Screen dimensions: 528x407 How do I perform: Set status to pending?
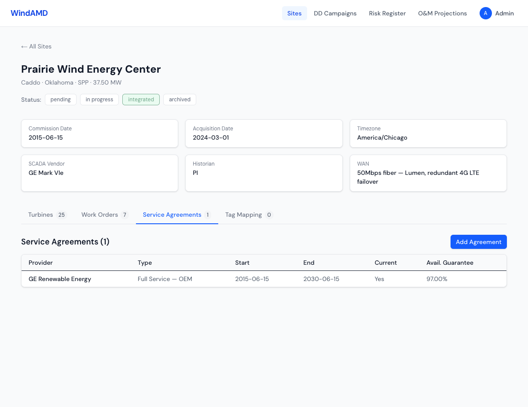coord(61,100)
